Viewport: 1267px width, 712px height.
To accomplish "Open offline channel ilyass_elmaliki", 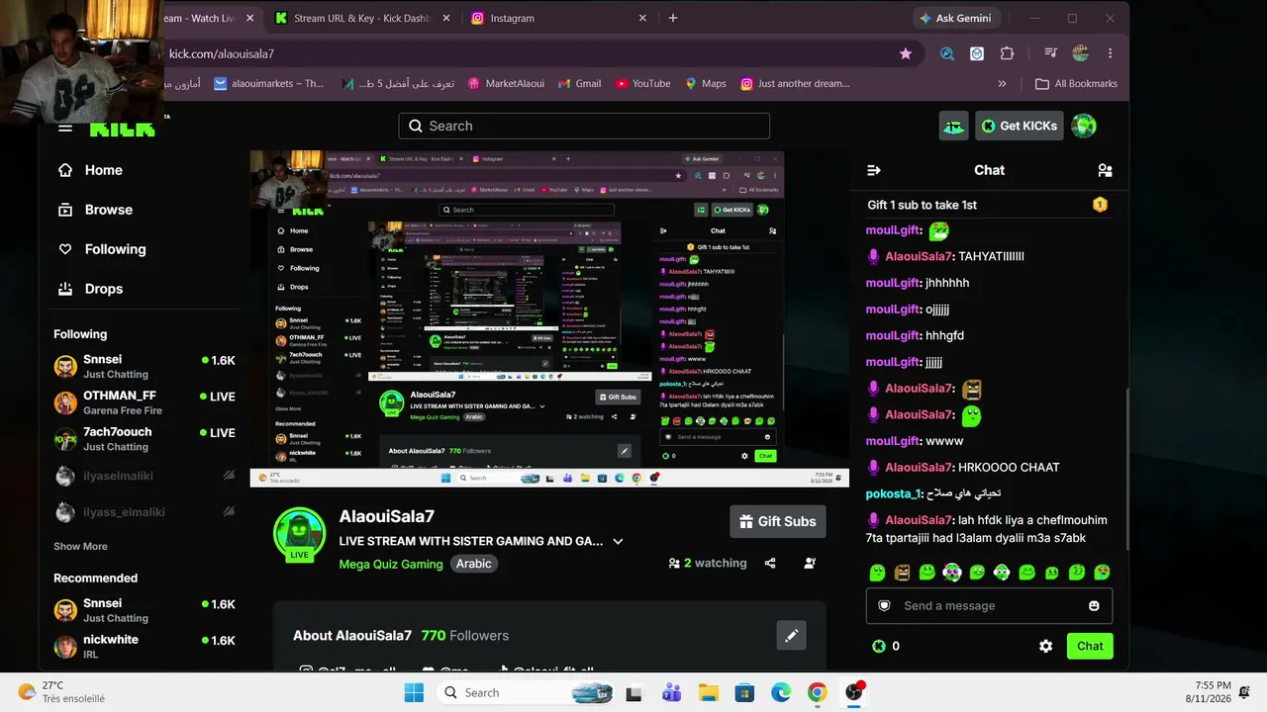I will pos(145,512).
